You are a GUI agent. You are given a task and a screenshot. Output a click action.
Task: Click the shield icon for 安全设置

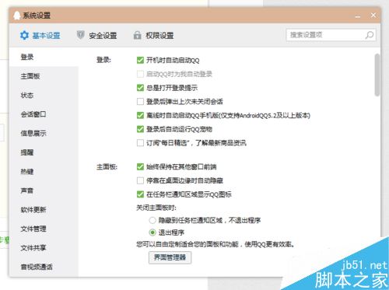[x=81, y=35]
